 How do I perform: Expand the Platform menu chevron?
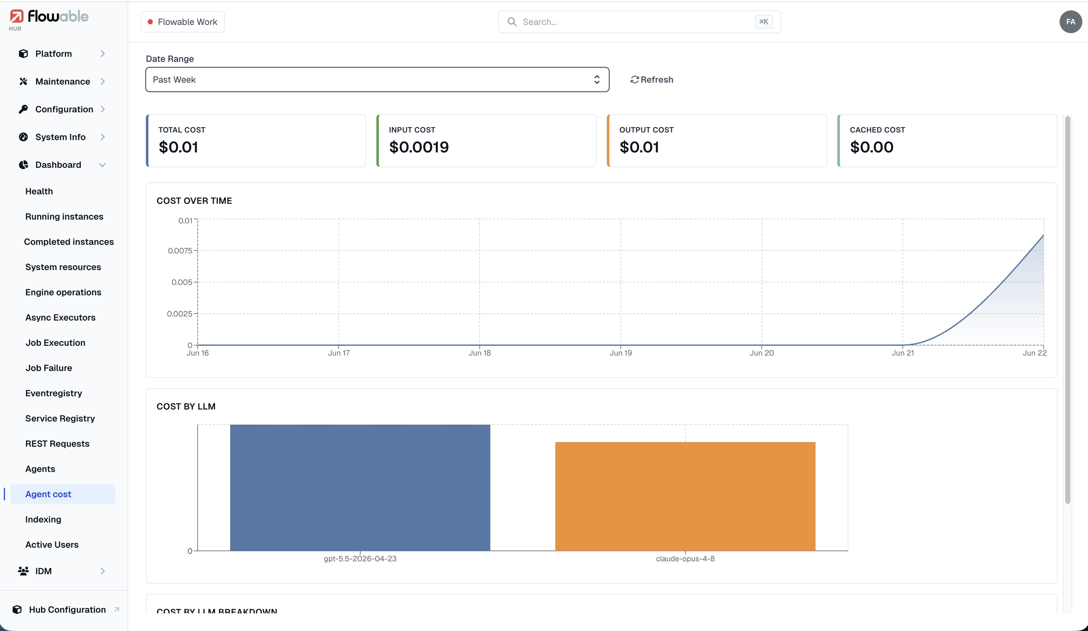click(x=103, y=54)
